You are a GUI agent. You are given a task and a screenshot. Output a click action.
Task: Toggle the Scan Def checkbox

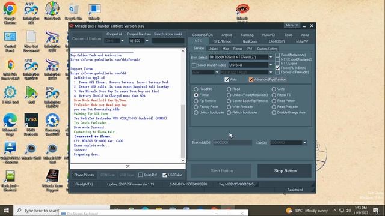pyautogui.click(x=140, y=175)
